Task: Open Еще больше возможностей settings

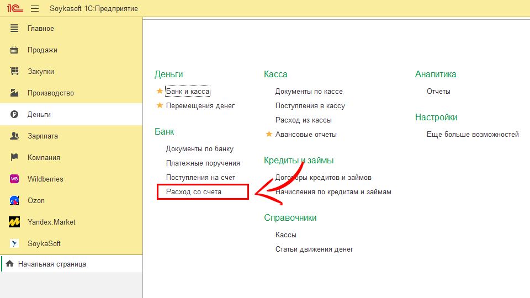Action: pos(473,135)
